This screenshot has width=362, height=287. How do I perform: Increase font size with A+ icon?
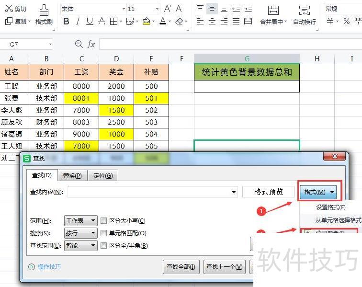168,9
